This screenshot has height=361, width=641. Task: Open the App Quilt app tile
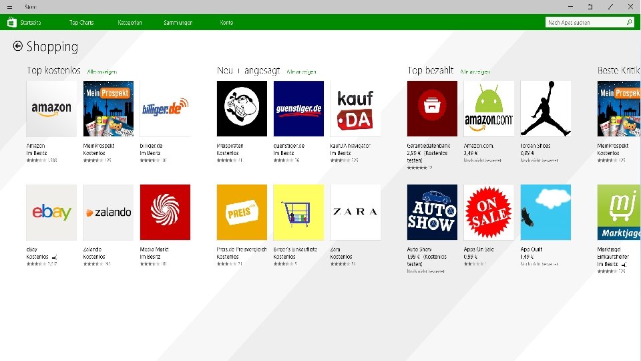point(546,212)
